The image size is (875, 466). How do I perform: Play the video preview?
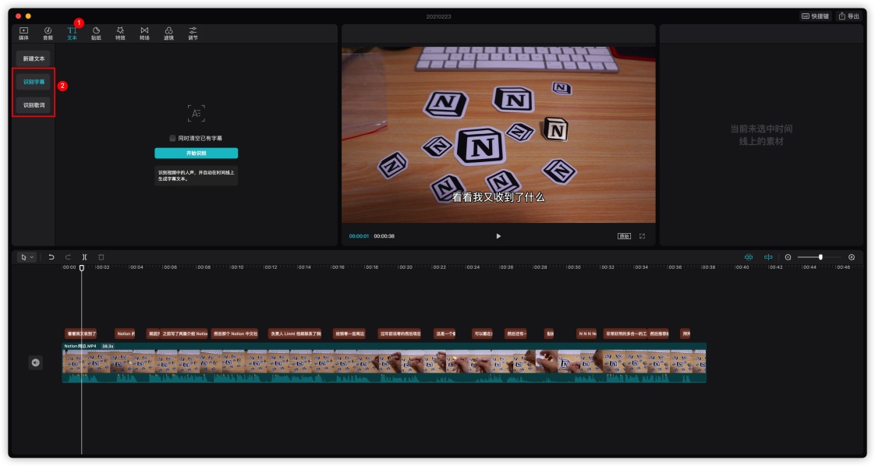[498, 236]
